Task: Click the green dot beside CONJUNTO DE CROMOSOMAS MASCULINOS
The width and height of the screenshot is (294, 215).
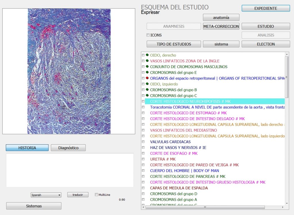Action: click(x=147, y=66)
